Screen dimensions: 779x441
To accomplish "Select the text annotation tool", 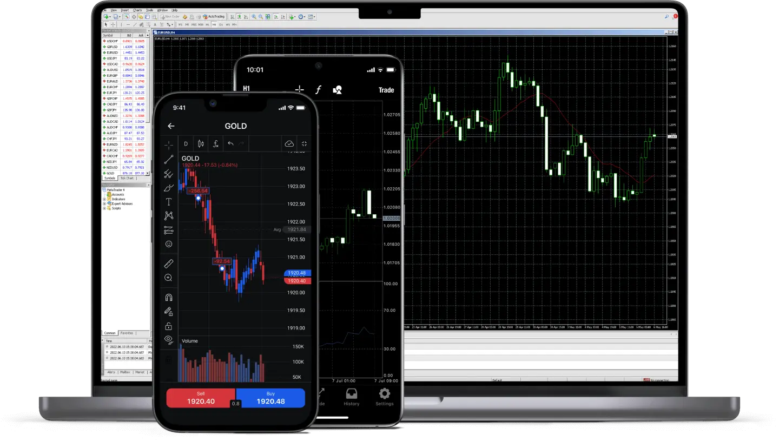I will click(x=168, y=201).
